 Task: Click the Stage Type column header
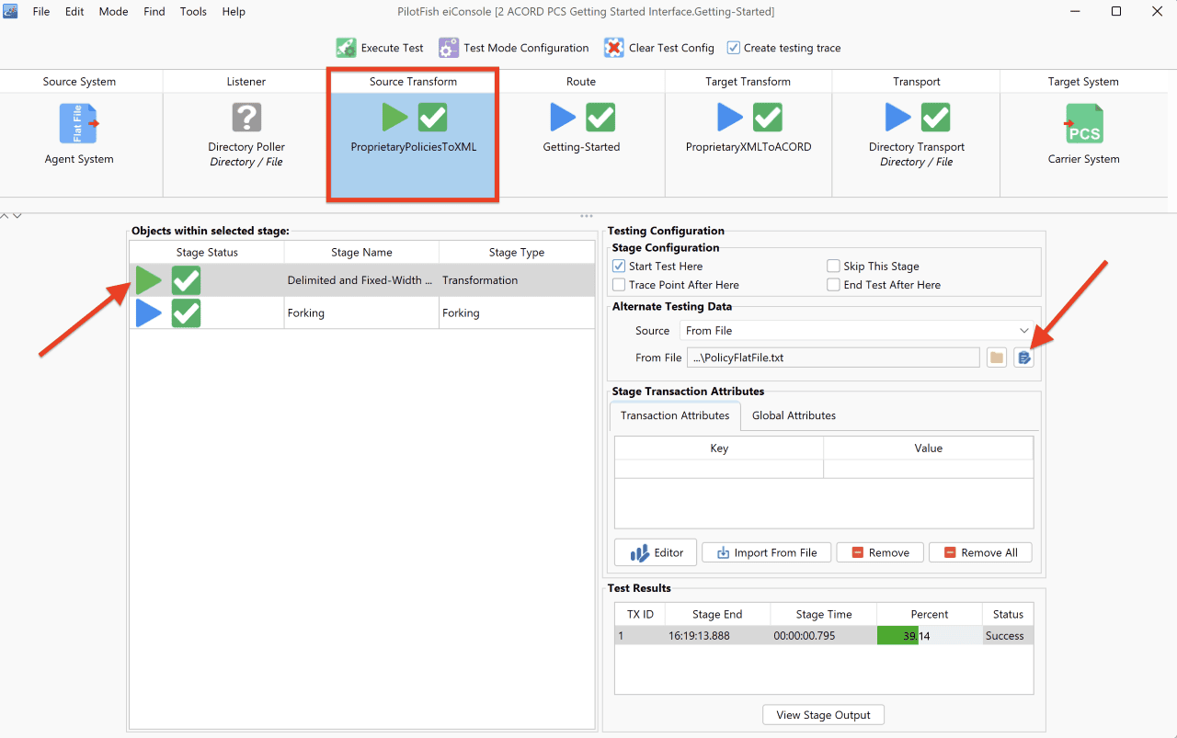[x=517, y=252]
